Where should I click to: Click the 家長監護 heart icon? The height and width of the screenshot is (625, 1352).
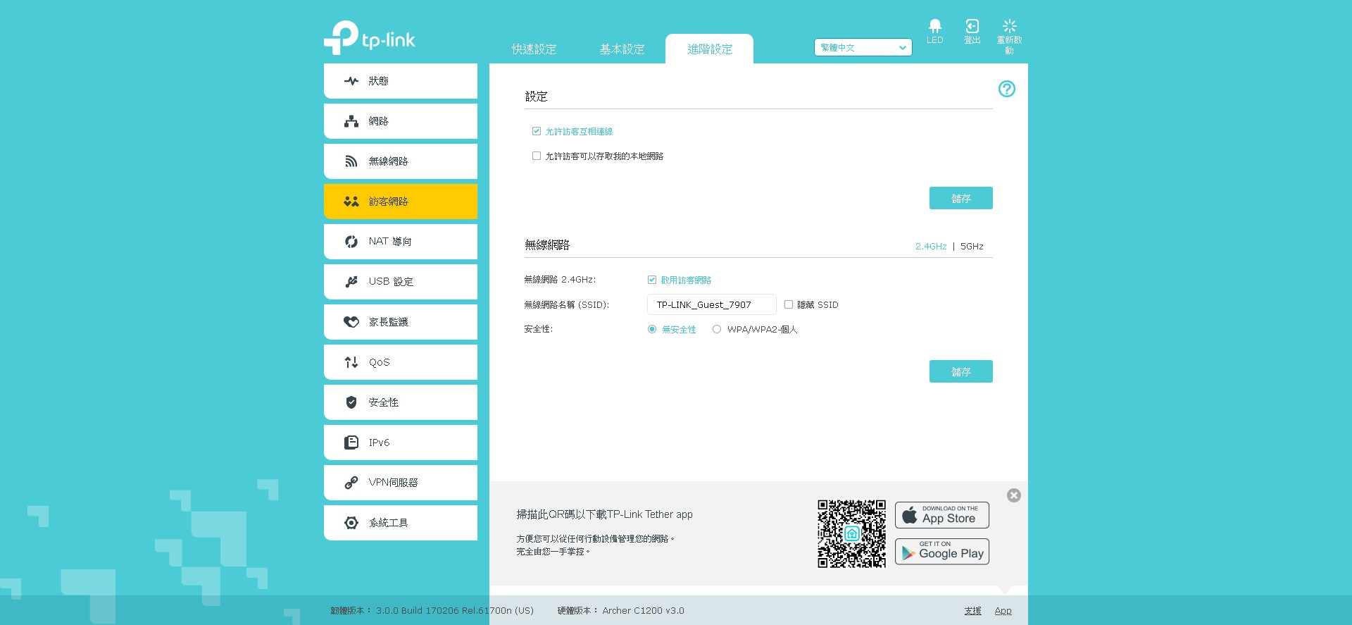(x=351, y=322)
